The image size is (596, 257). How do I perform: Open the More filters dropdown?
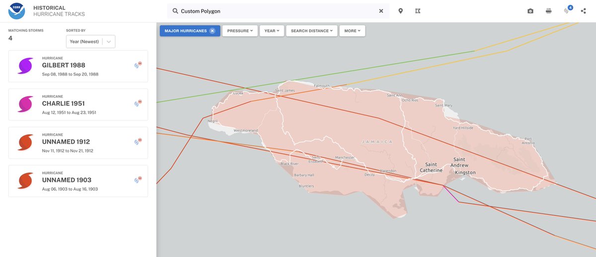pos(353,31)
